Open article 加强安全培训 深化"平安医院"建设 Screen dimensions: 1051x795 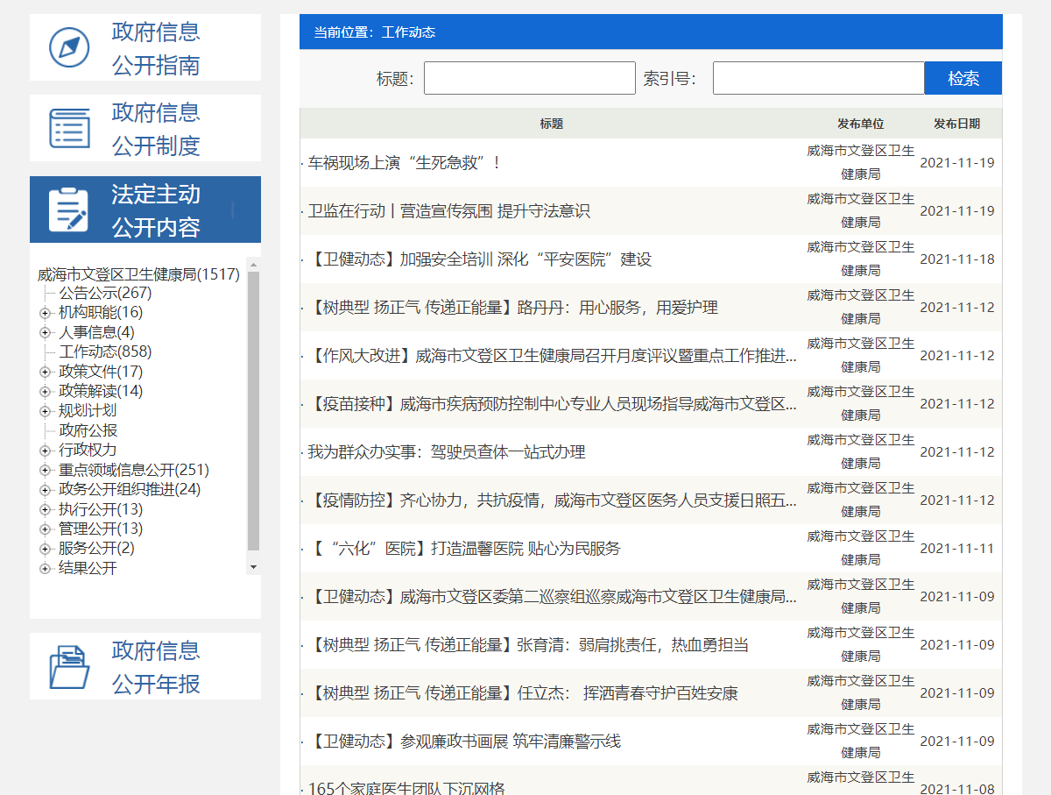pos(480,259)
